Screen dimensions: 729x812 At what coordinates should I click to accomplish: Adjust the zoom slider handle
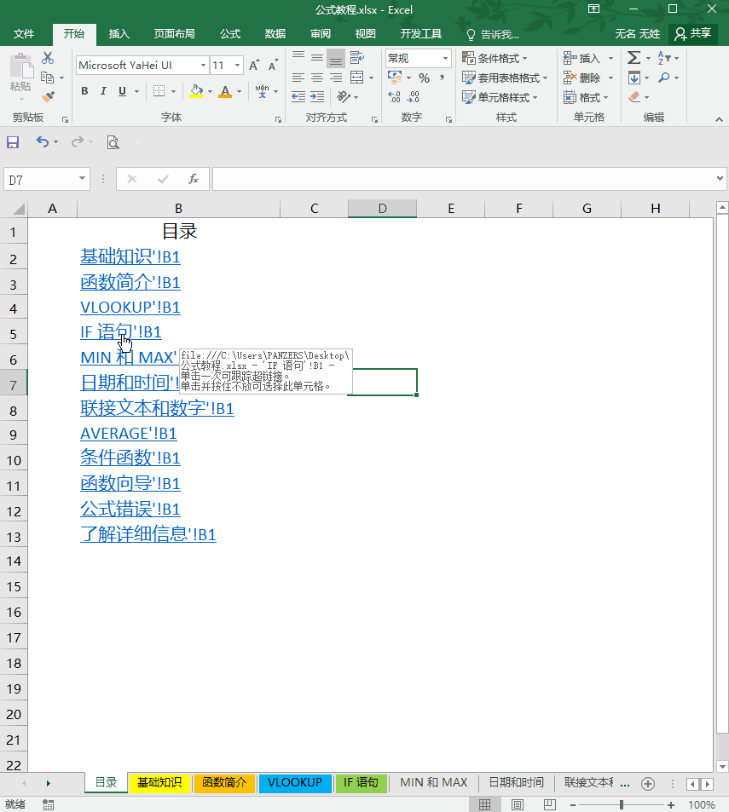tap(622, 804)
